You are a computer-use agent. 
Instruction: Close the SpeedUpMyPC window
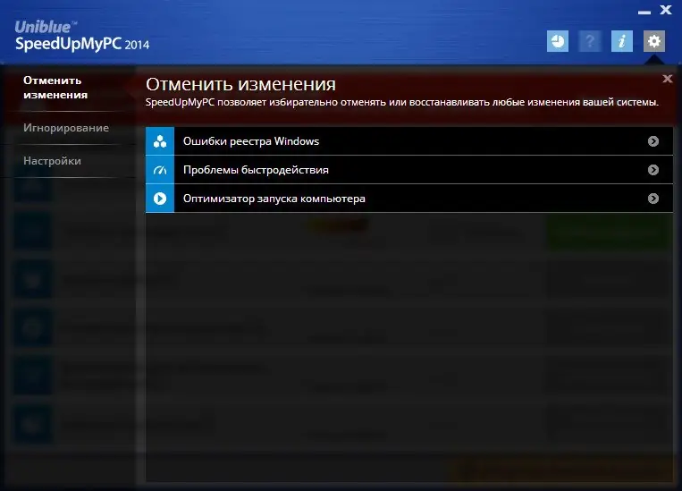(x=666, y=10)
